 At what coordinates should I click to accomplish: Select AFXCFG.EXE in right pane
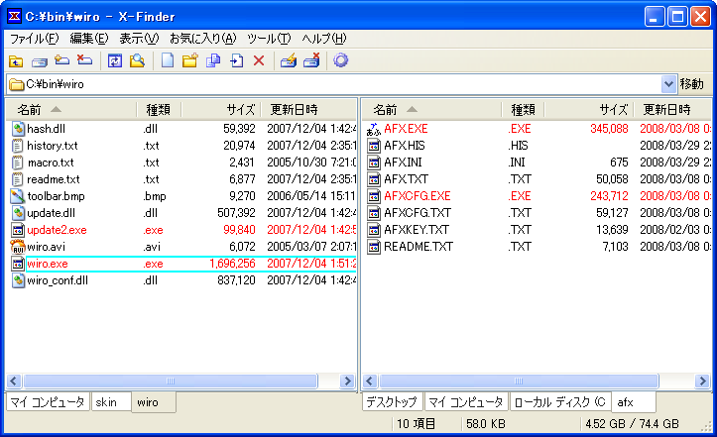(x=417, y=196)
